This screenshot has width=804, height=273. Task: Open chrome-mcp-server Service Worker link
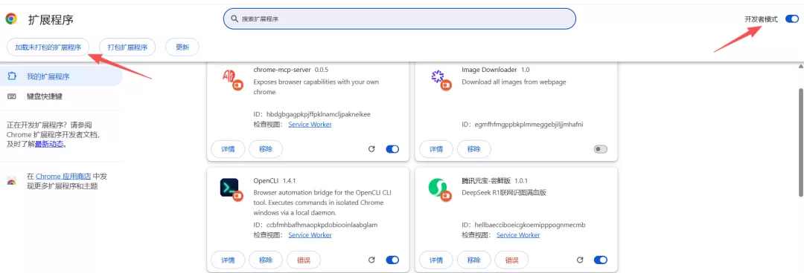point(310,124)
